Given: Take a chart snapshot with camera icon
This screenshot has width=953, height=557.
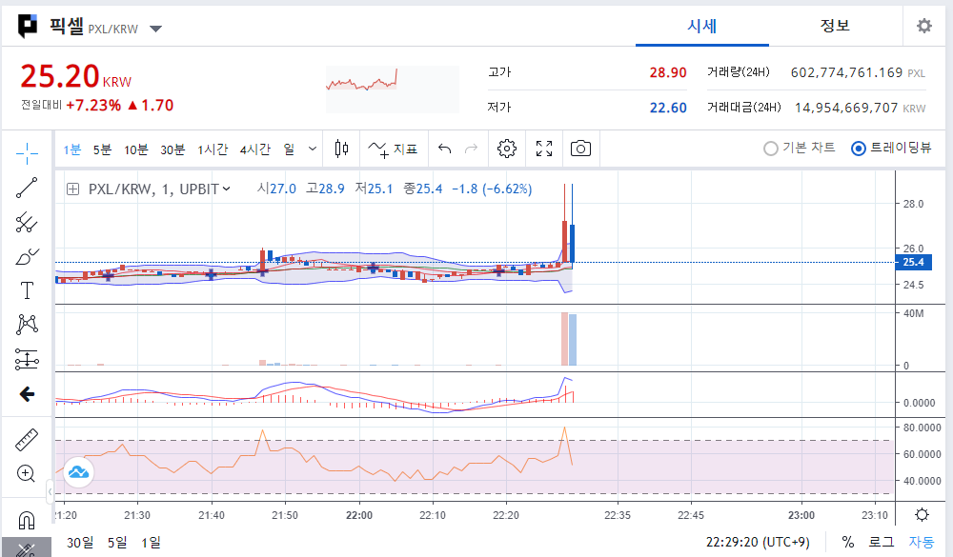Looking at the screenshot, I should click(x=580, y=149).
